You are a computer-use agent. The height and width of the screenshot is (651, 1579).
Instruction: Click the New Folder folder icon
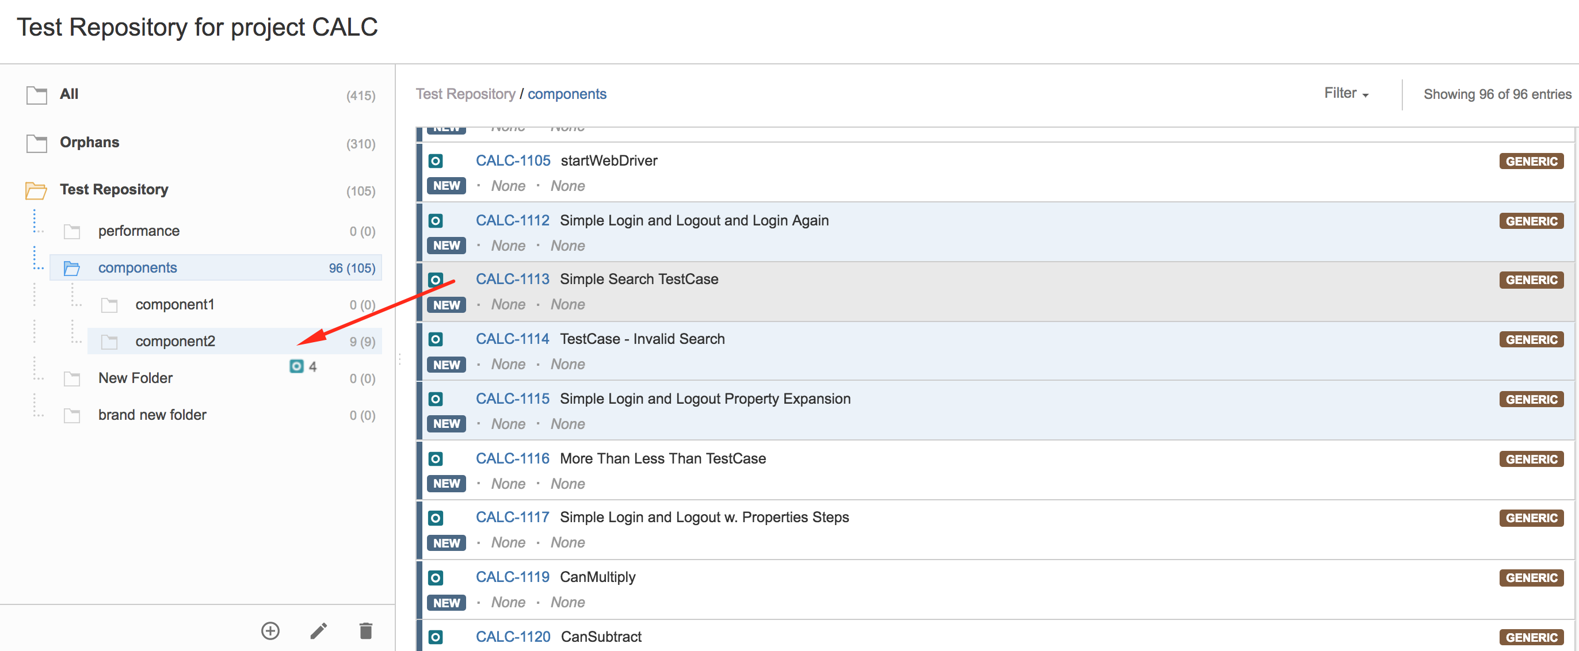(x=73, y=378)
